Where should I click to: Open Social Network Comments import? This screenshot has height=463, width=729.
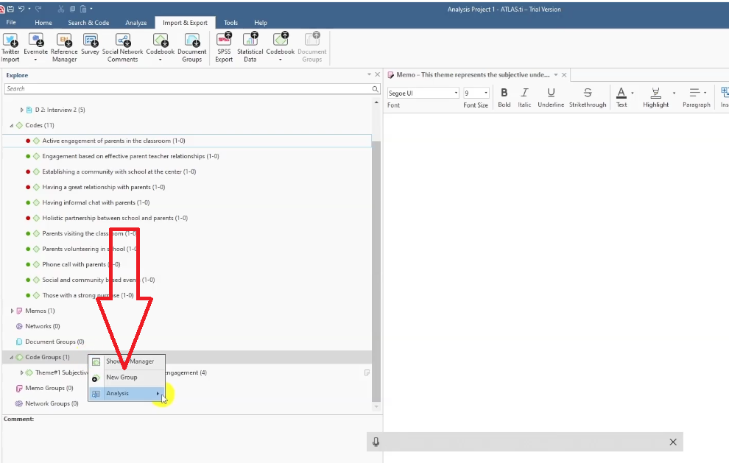coord(122,41)
